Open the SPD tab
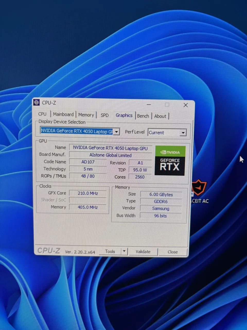247x330 pixels. coord(104,115)
